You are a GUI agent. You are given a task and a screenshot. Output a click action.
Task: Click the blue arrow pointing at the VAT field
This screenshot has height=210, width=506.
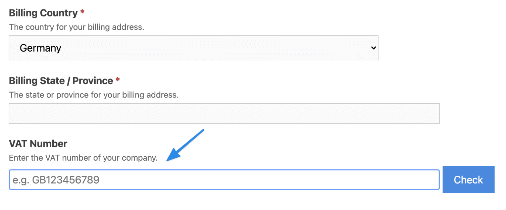tap(186, 145)
